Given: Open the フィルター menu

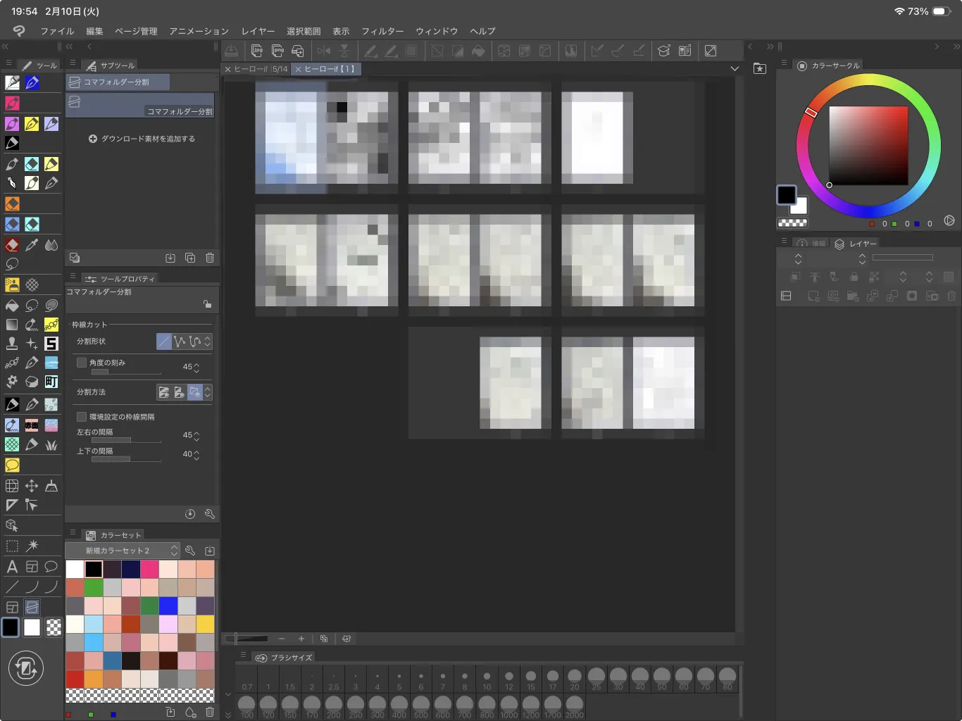Looking at the screenshot, I should pyautogui.click(x=382, y=31).
